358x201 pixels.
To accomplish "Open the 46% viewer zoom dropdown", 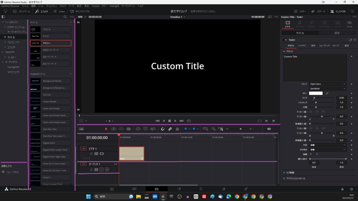I will point(82,17).
